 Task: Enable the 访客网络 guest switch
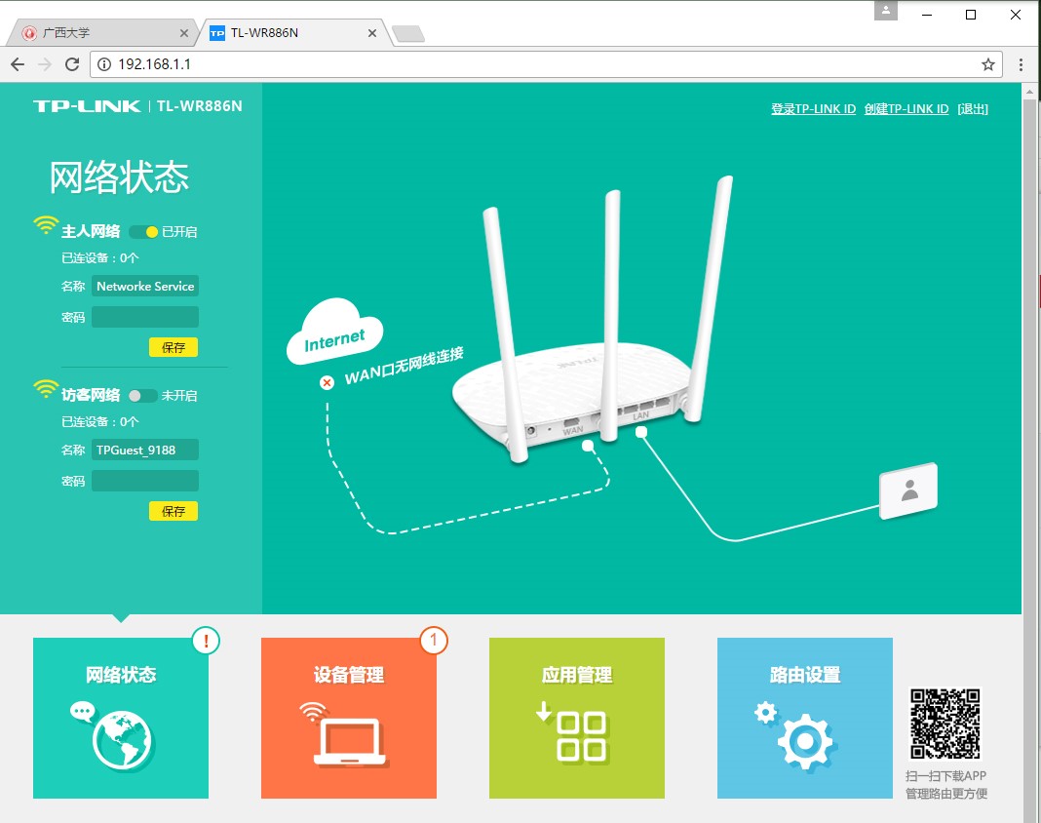pyautogui.click(x=142, y=396)
